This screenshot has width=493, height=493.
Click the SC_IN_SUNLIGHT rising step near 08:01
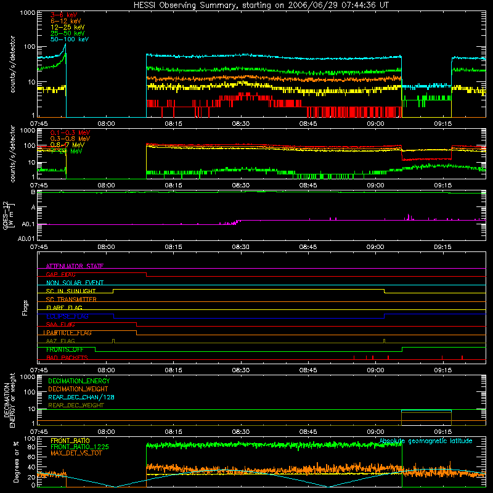tap(113, 291)
